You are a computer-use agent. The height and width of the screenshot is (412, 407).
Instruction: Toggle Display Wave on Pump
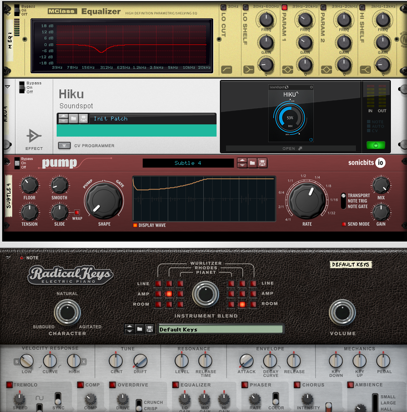pyautogui.click(x=135, y=225)
